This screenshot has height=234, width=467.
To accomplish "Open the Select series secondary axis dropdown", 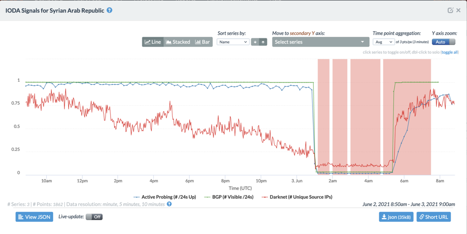I will pyautogui.click(x=320, y=42).
